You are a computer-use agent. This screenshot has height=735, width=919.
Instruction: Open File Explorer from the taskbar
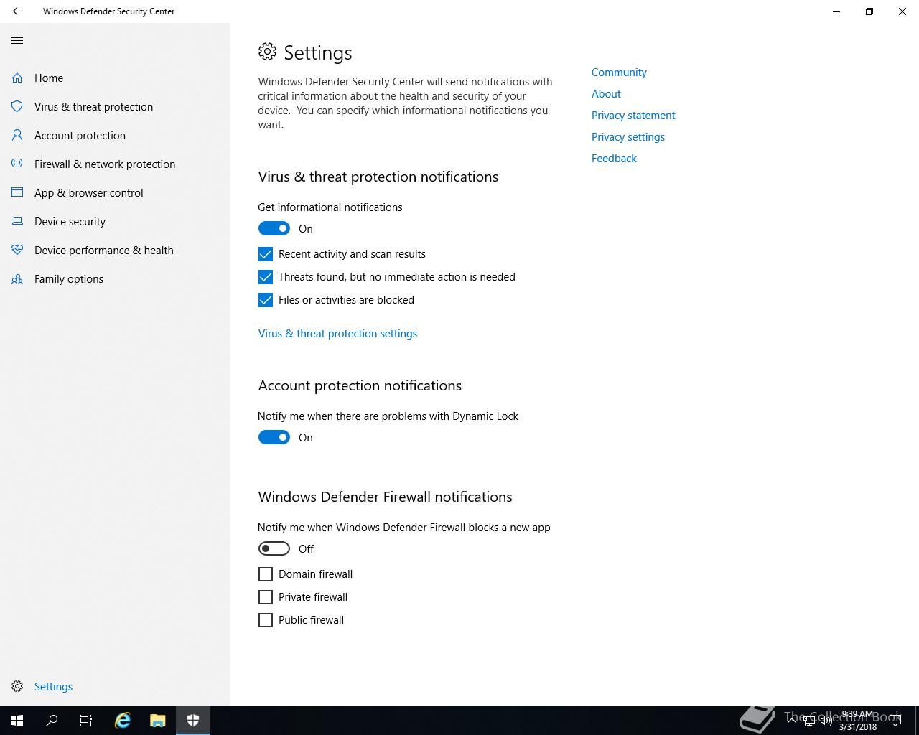click(158, 721)
